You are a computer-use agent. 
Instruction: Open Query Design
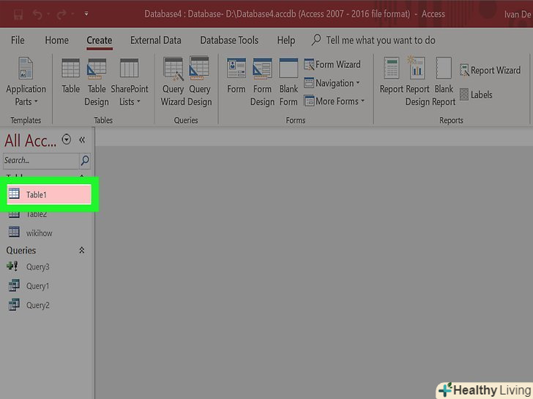[x=200, y=82]
